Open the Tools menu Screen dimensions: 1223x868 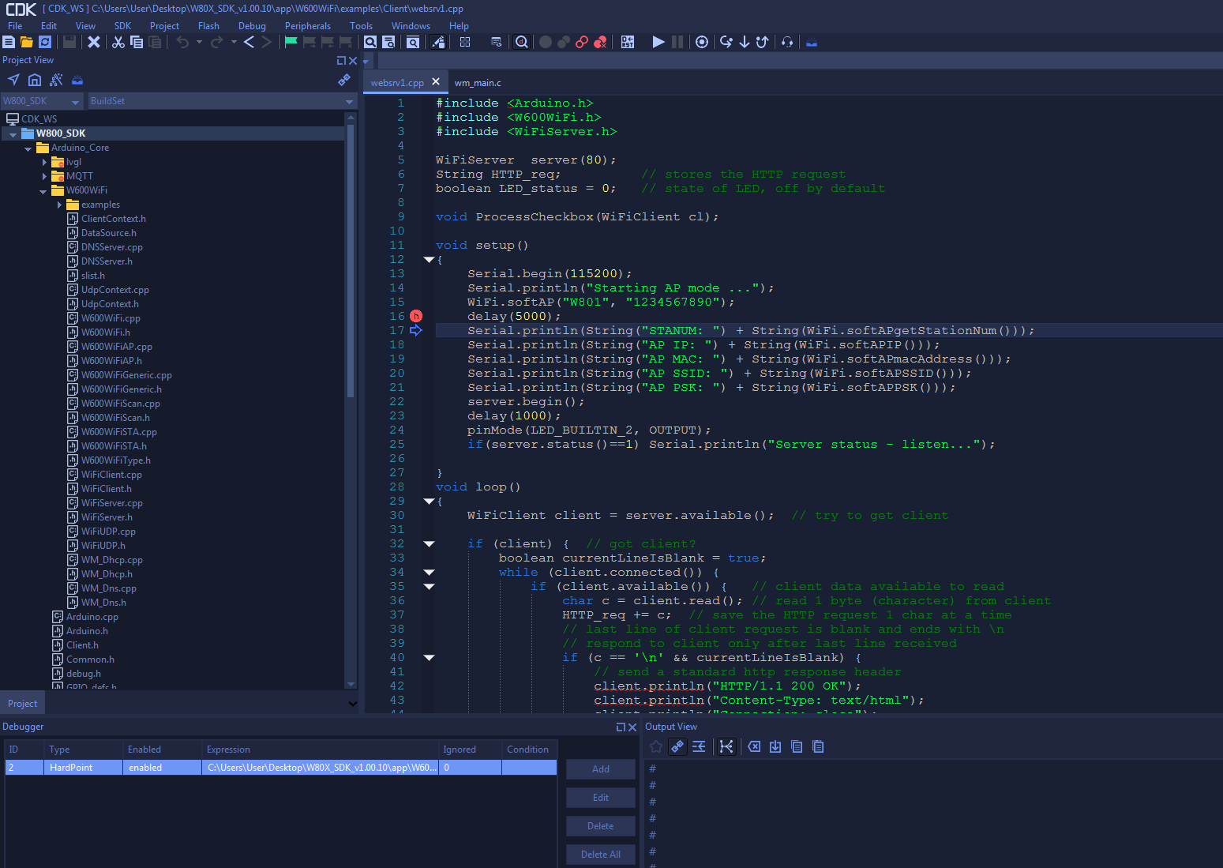[361, 26]
